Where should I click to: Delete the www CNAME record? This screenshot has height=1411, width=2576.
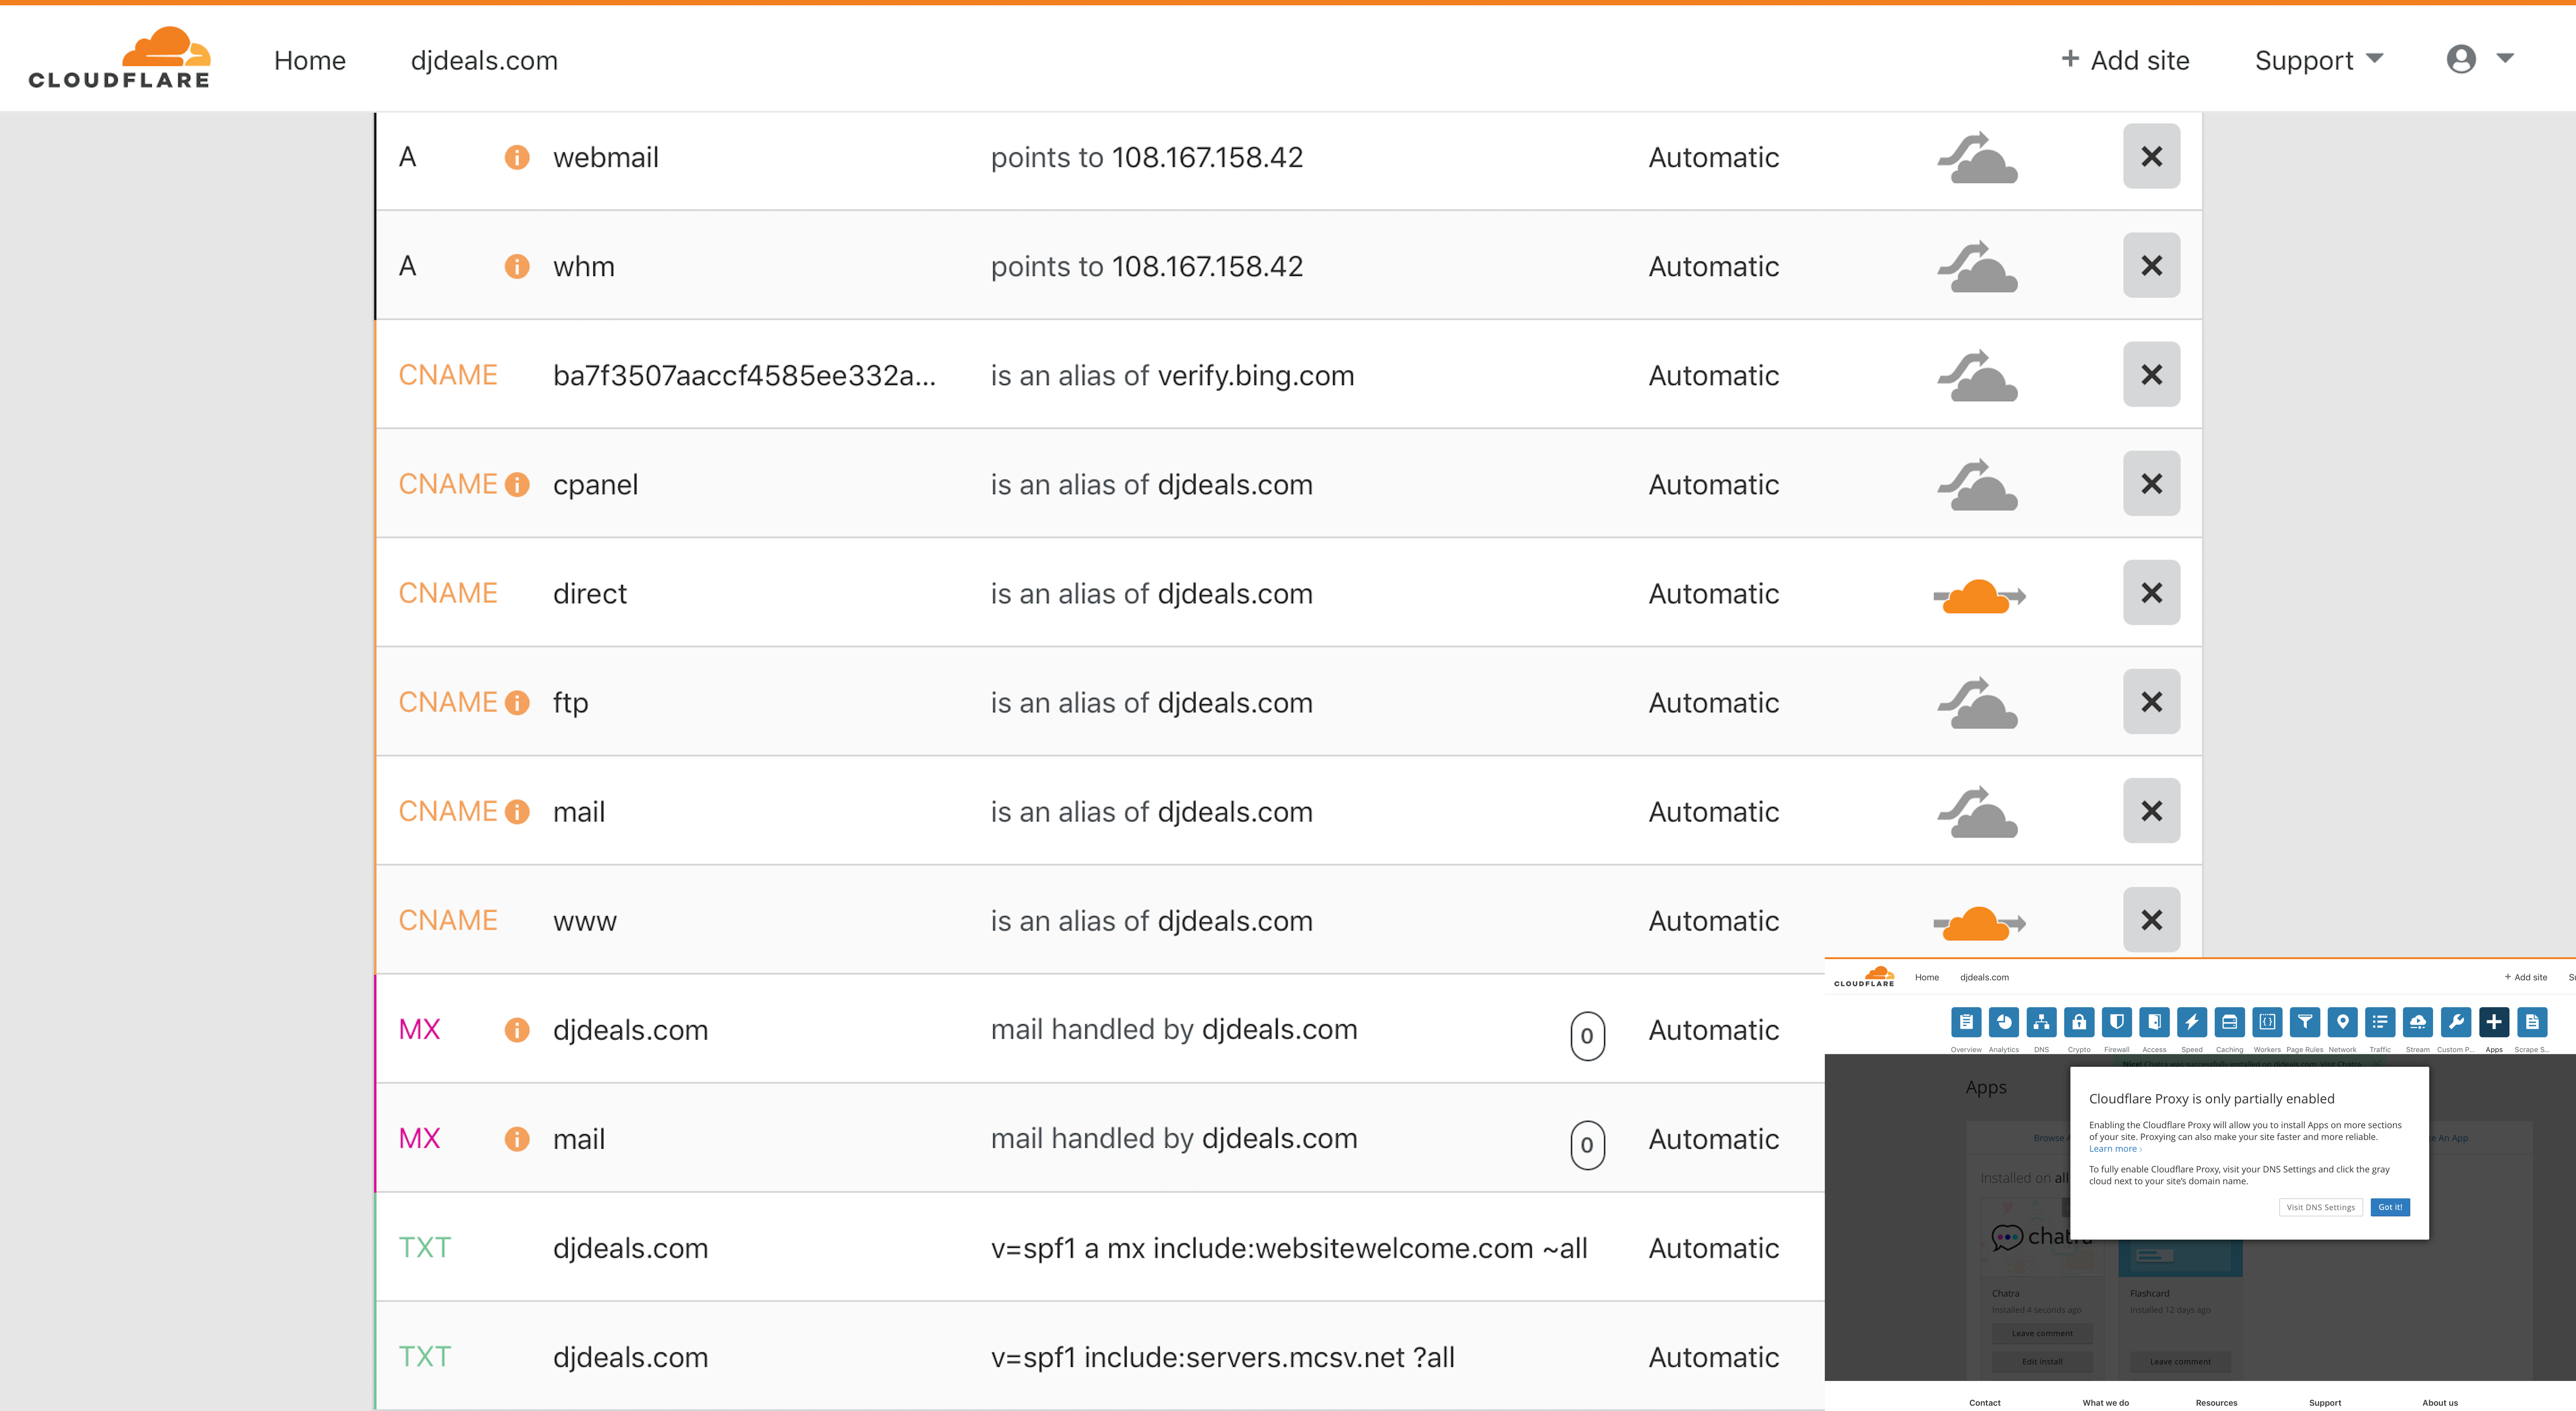[2152, 920]
